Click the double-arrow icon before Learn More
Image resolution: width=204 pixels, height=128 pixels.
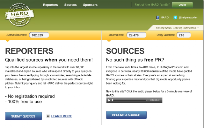tap(48, 116)
